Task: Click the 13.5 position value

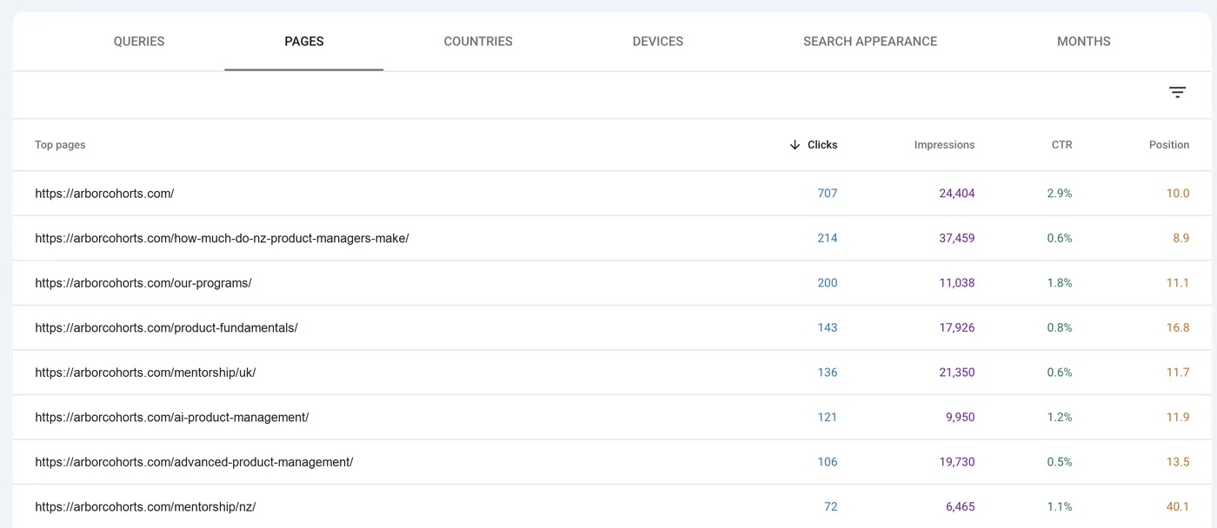Action: click(x=1178, y=462)
